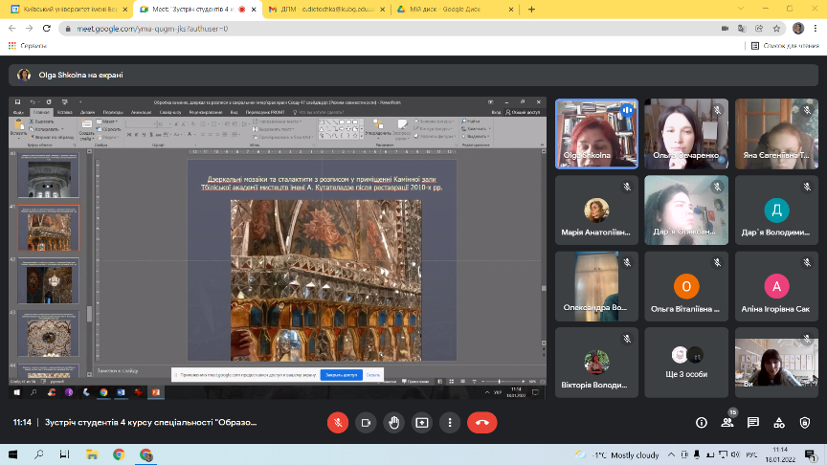This screenshot has height=465, width=827.
Task: Unmute the microphone in Meet
Action: click(337, 422)
